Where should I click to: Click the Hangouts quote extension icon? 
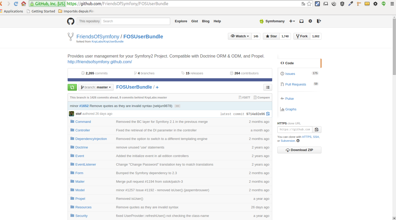point(384,4)
